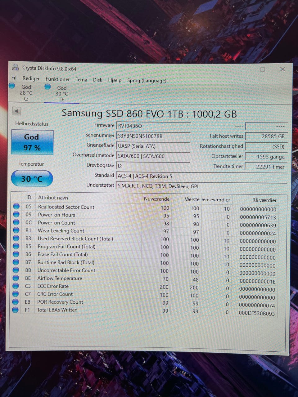This screenshot has height=397, width=298.
Task: Click the Drevbogstav field D:
Action: (153, 166)
